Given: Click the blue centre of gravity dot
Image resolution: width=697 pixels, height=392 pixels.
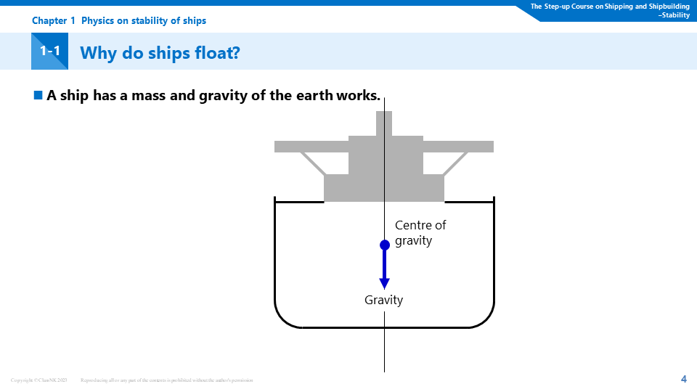Looking at the screenshot, I should [385, 245].
